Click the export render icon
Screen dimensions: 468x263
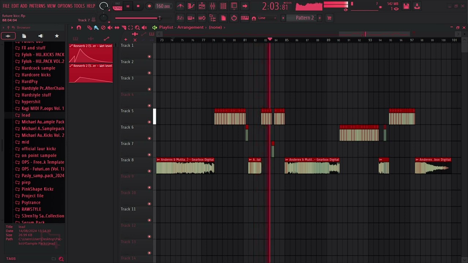(x=417, y=6)
